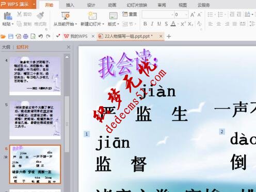Image resolution: width=256 pixels, height=192 pixels.
Task: Open the 视图 ribbon tab
Action: (x=183, y=5)
